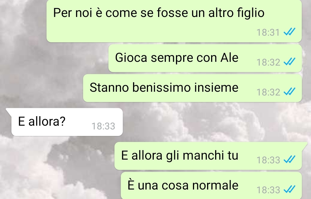This screenshot has width=311, height=199.
Task: Tap the name Ale in the second message
Action: pyautogui.click(x=229, y=58)
